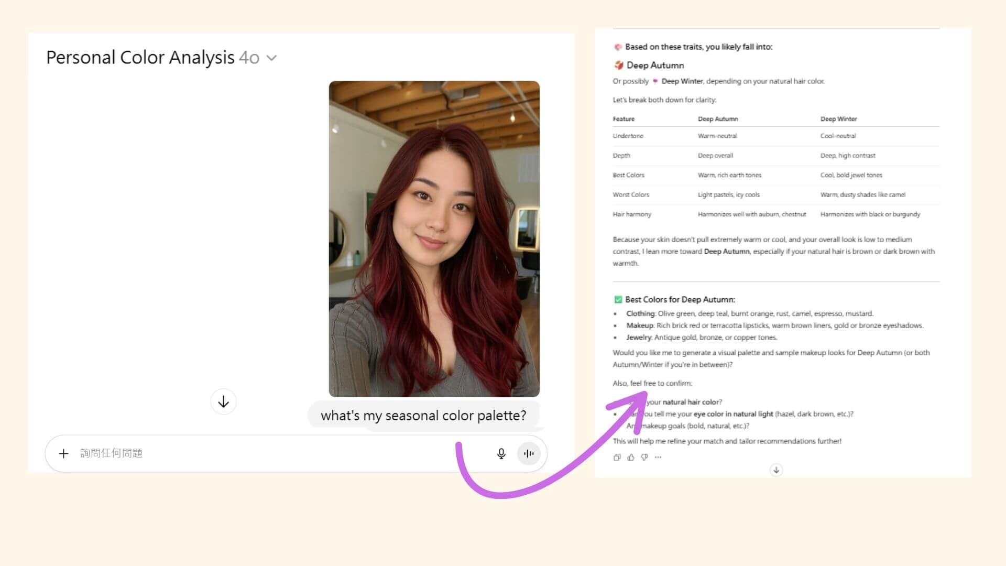Give thumbs up to the response
This screenshot has width=1006, height=566.
[630, 457]
